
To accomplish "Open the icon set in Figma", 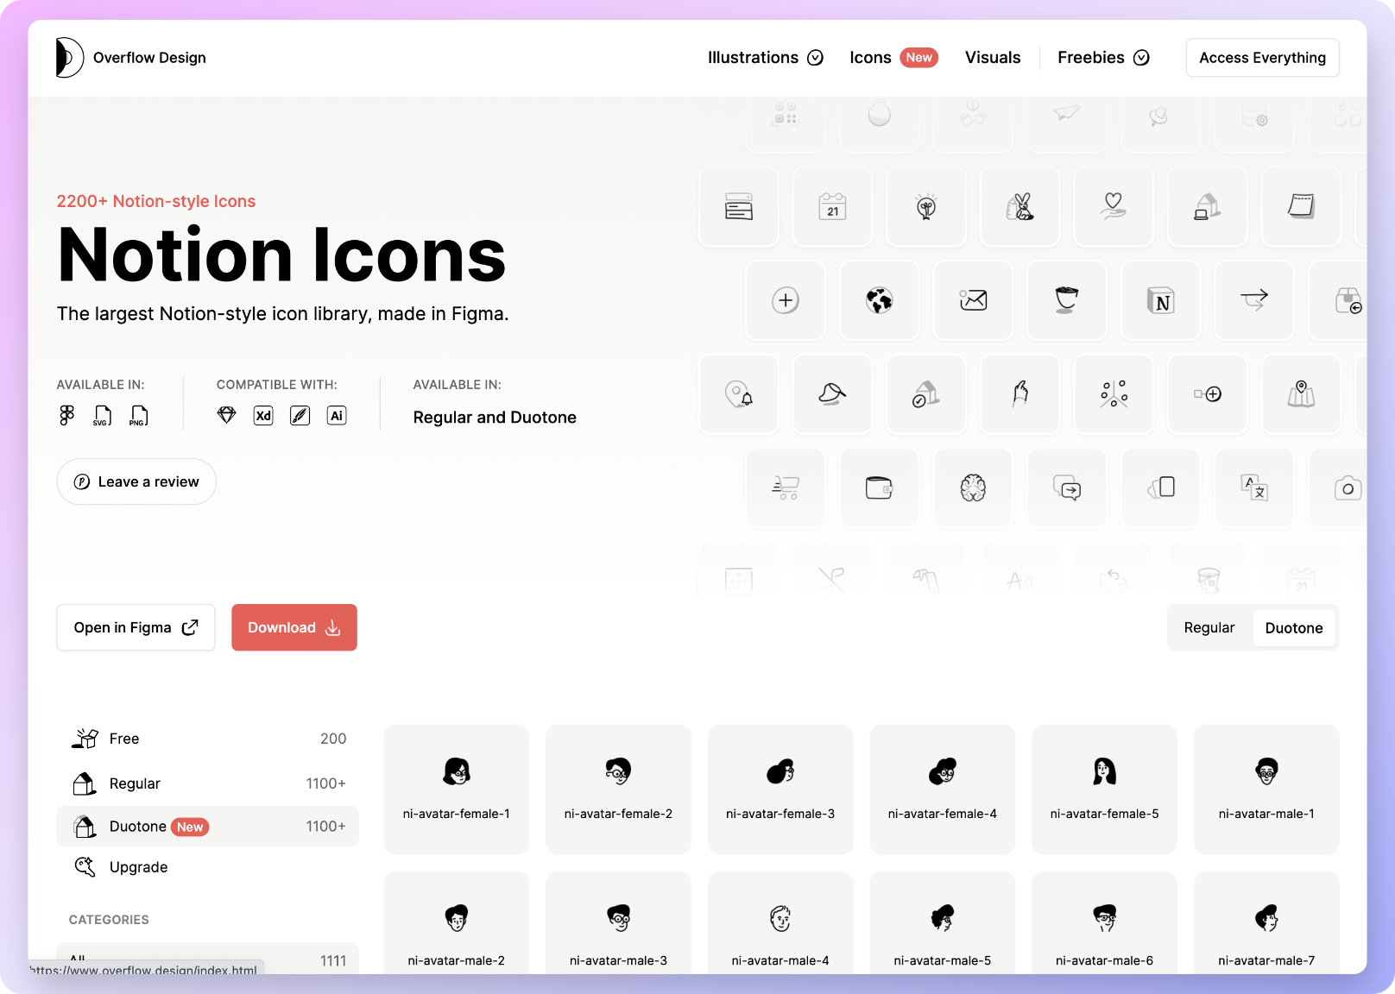I will pyautogui.click(x=136, y=627).
